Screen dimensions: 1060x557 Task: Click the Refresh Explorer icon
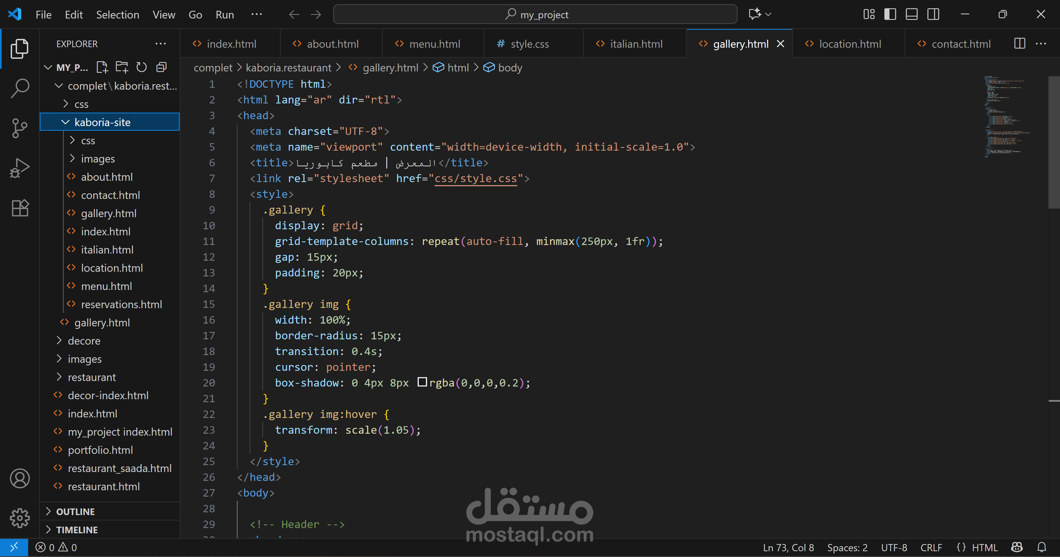[141, 67]
